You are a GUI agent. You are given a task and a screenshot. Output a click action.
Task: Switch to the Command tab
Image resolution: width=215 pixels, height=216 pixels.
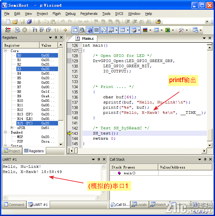(14, 205)
